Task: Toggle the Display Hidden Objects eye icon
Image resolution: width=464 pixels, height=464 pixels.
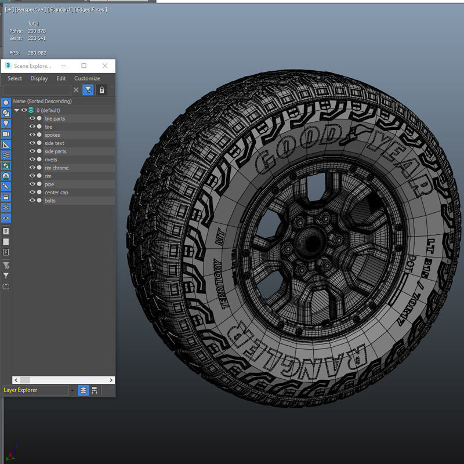Action: (x=6, y=218)
